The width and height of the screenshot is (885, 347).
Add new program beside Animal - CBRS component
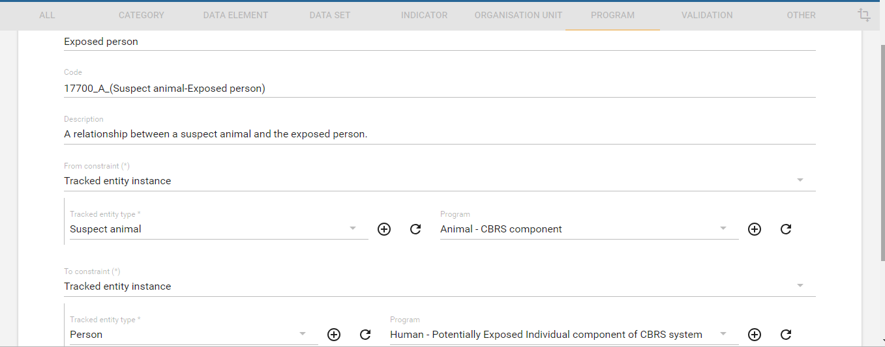pyautogui.click(x=755, y=229)
